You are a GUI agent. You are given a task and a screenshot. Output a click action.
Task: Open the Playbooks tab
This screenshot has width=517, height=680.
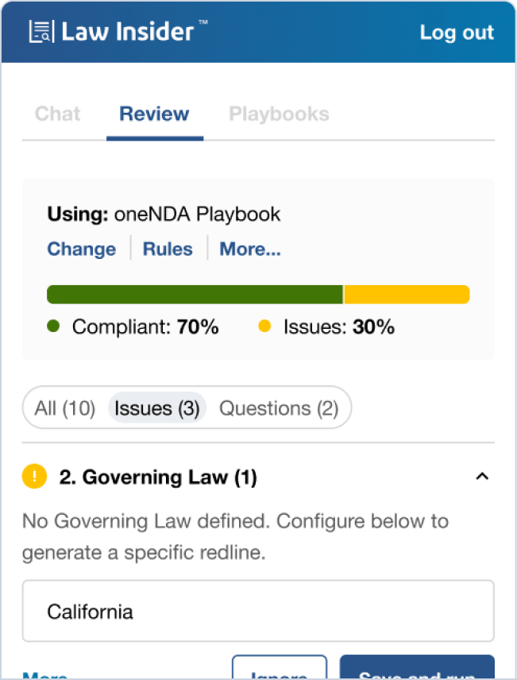point(279,114)
